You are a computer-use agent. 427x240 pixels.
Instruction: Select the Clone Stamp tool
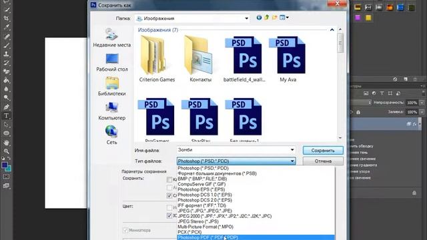(6, 54)
